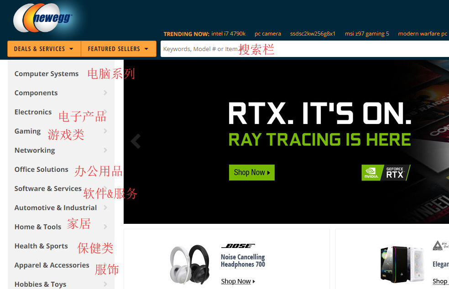Expand the Components category arrow
The image size is (449, 289).
coord(105,93)
